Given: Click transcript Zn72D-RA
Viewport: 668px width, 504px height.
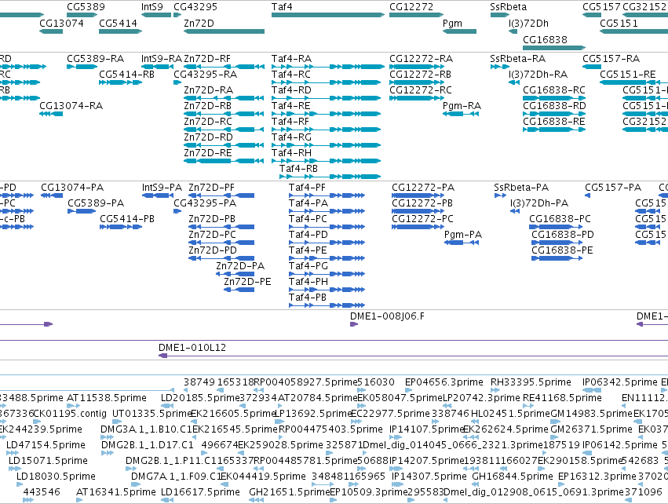Looking at the screenshot, I should click(x=224, y=98).
